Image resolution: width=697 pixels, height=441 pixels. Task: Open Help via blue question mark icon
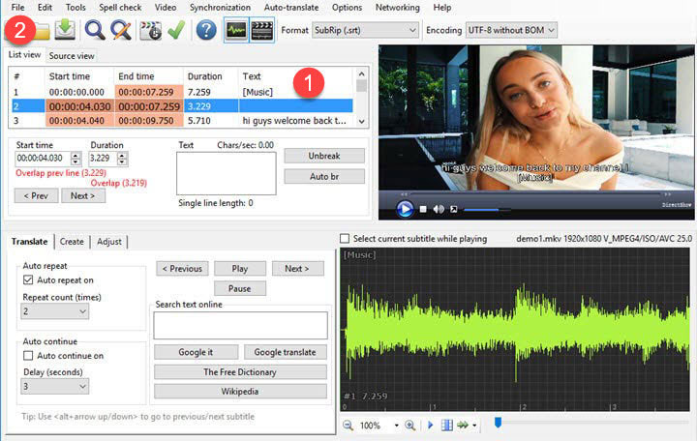205,30
